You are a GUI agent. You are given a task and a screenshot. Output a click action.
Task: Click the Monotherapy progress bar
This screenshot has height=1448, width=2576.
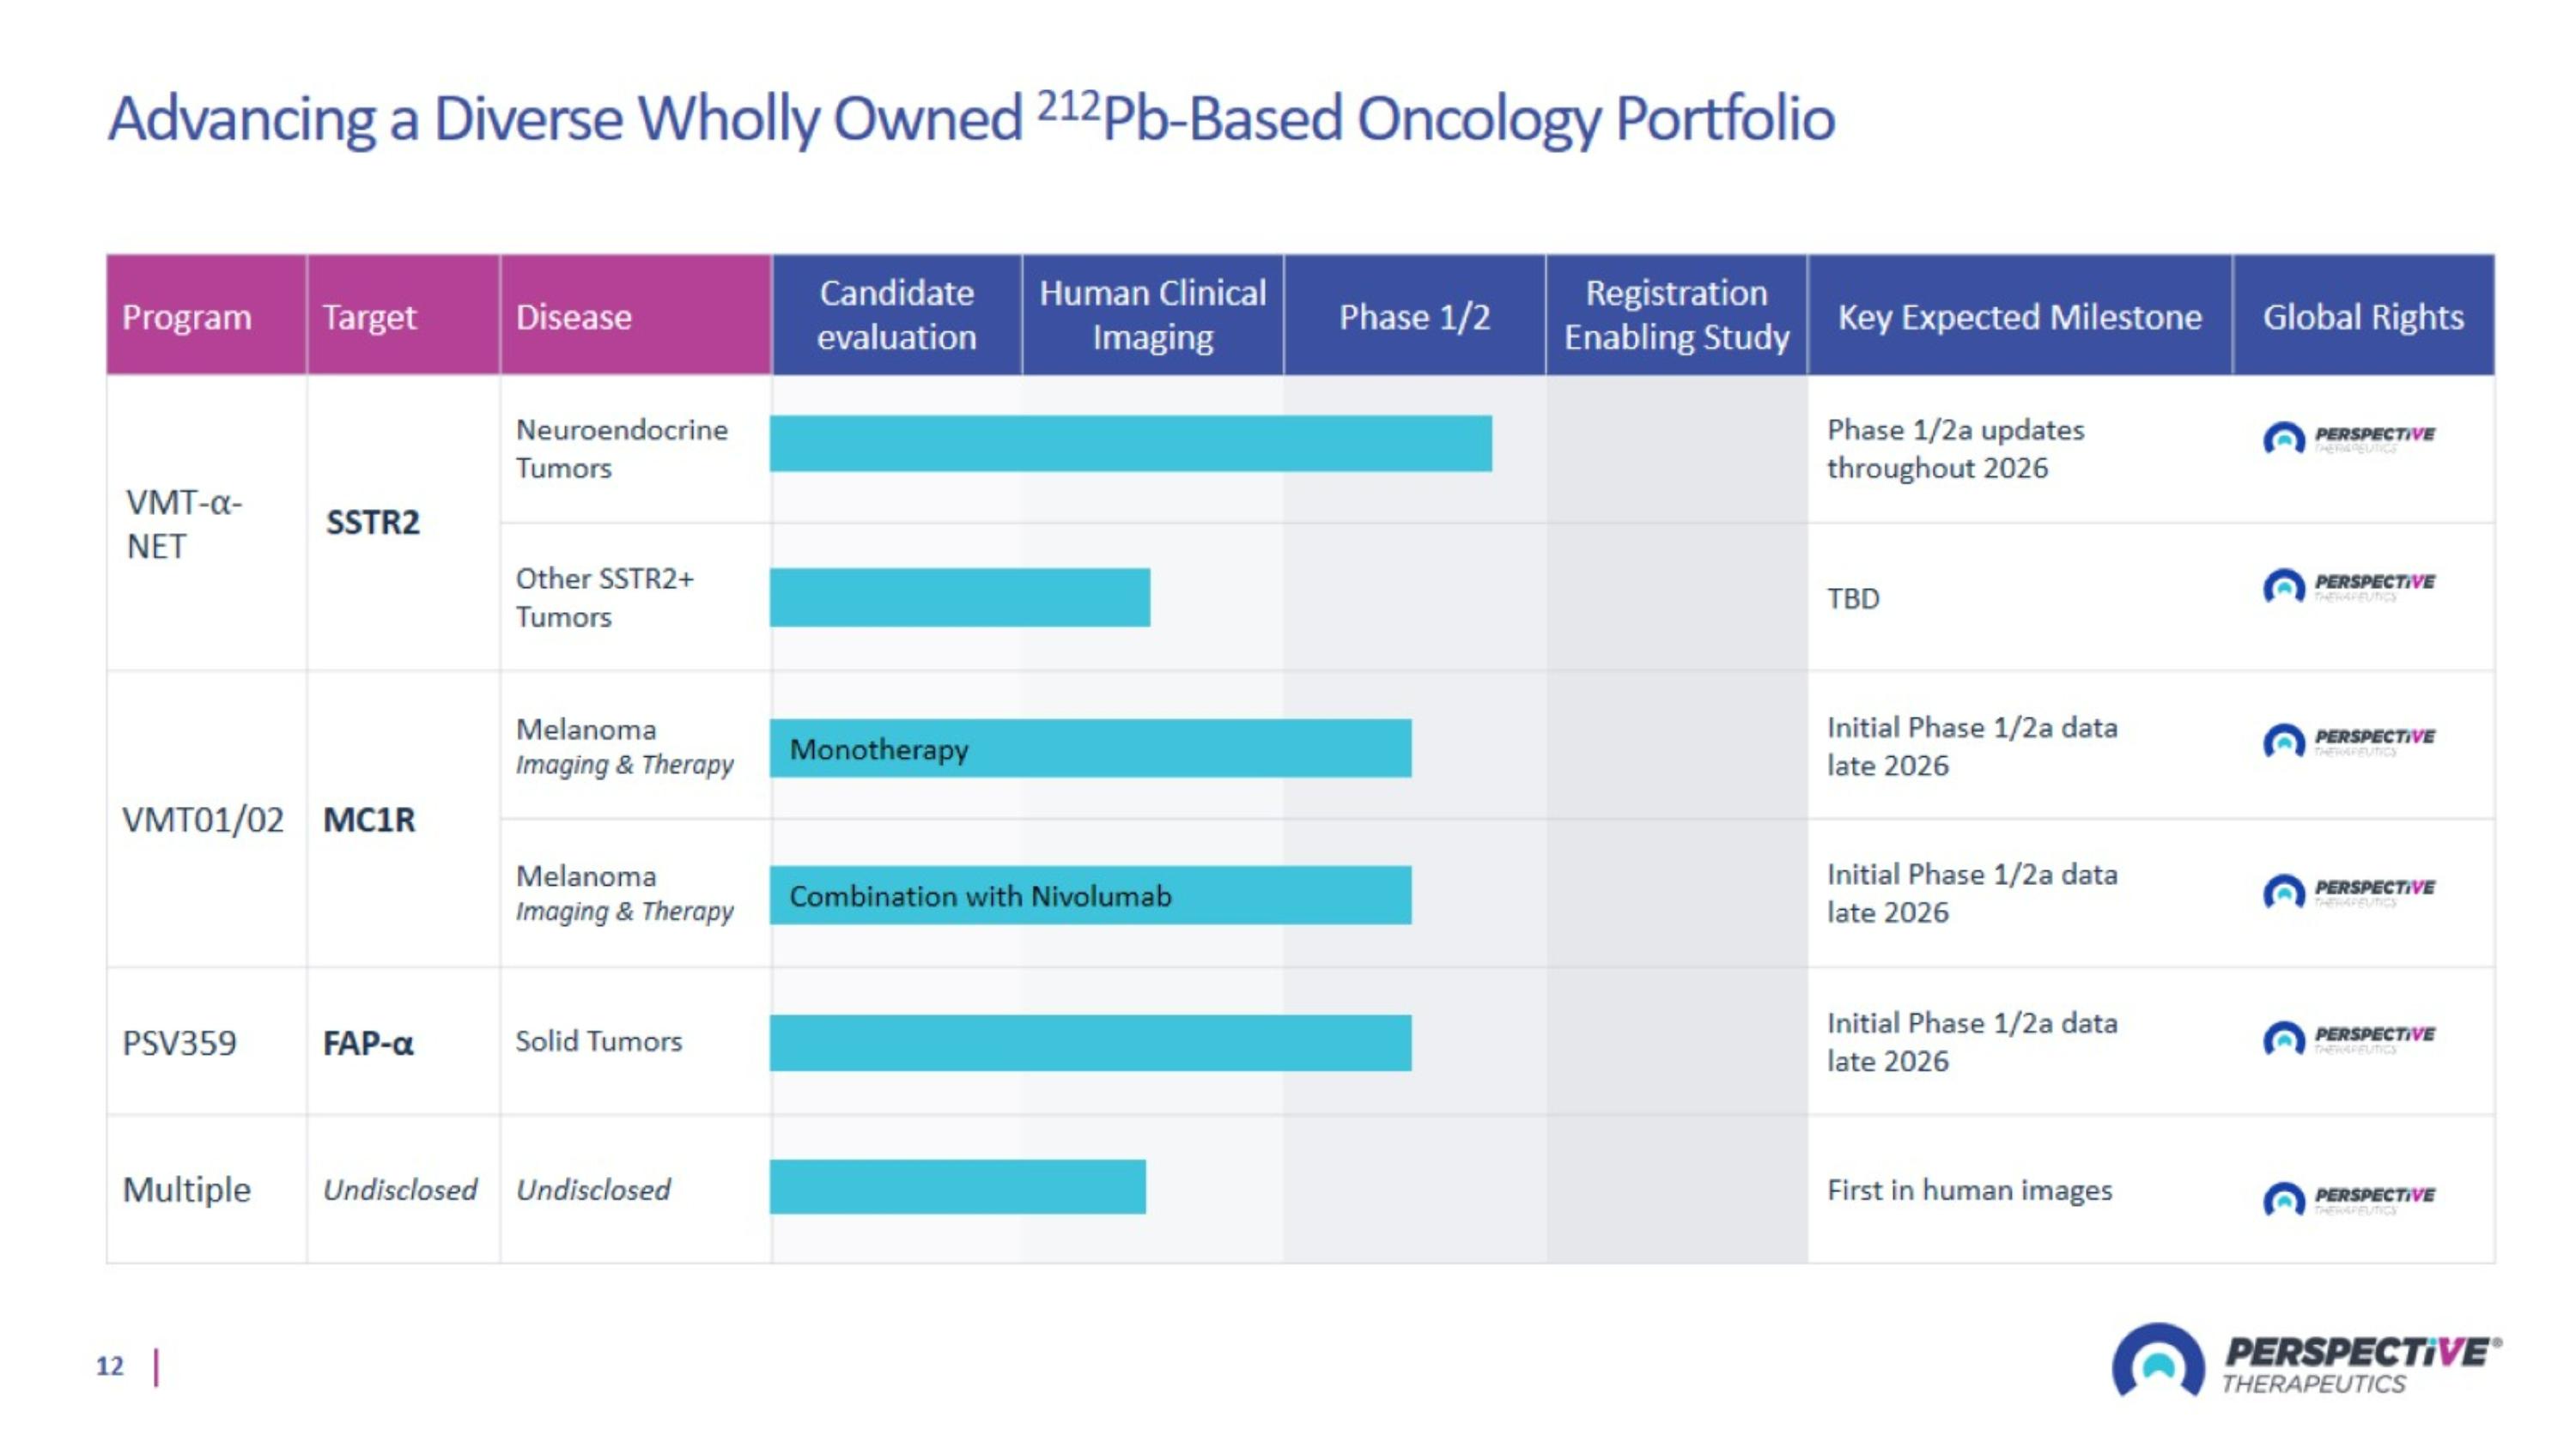(1090, 748)
